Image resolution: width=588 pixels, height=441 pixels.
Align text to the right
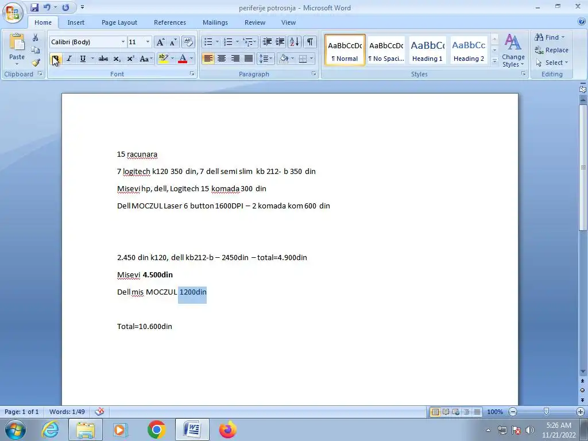(235, 59)
